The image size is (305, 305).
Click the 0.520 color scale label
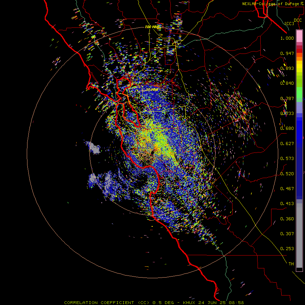(287, 174)
